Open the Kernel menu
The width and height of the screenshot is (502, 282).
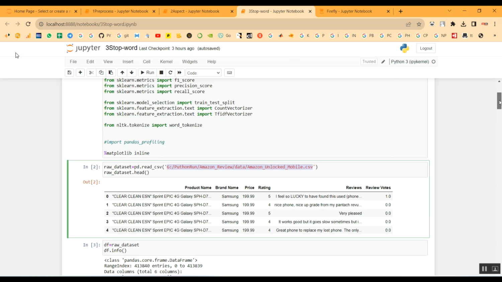166,61
